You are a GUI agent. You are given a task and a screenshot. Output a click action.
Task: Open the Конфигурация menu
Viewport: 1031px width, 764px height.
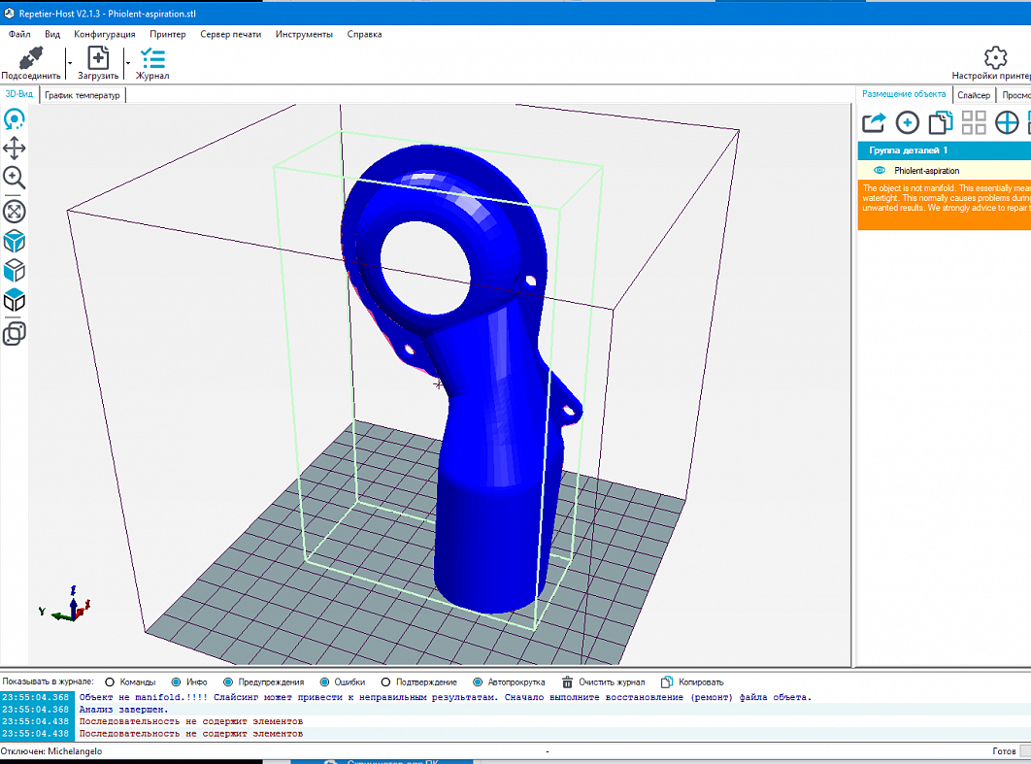pyautogui.click(x=105, y=34)
